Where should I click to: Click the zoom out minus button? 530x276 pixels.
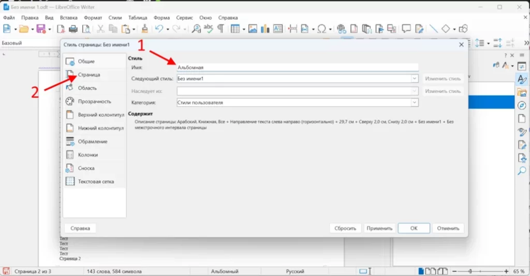[x=454, y=271]
